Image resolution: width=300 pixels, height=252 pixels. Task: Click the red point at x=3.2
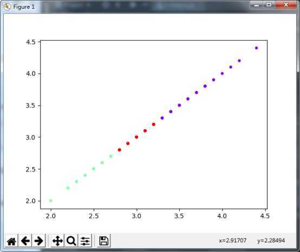(x=153, y=124)
